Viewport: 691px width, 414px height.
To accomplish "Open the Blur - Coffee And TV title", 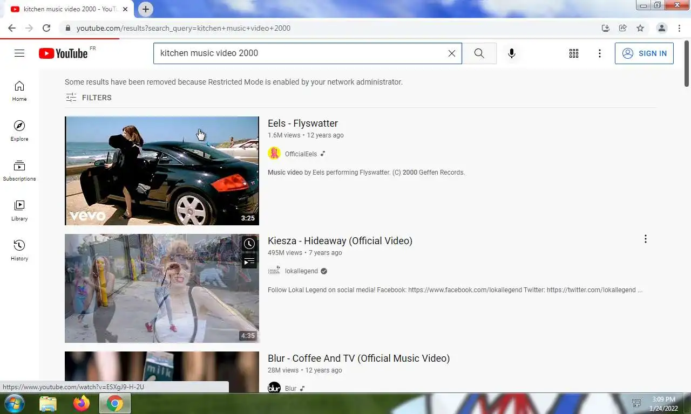I will [358, 358].
